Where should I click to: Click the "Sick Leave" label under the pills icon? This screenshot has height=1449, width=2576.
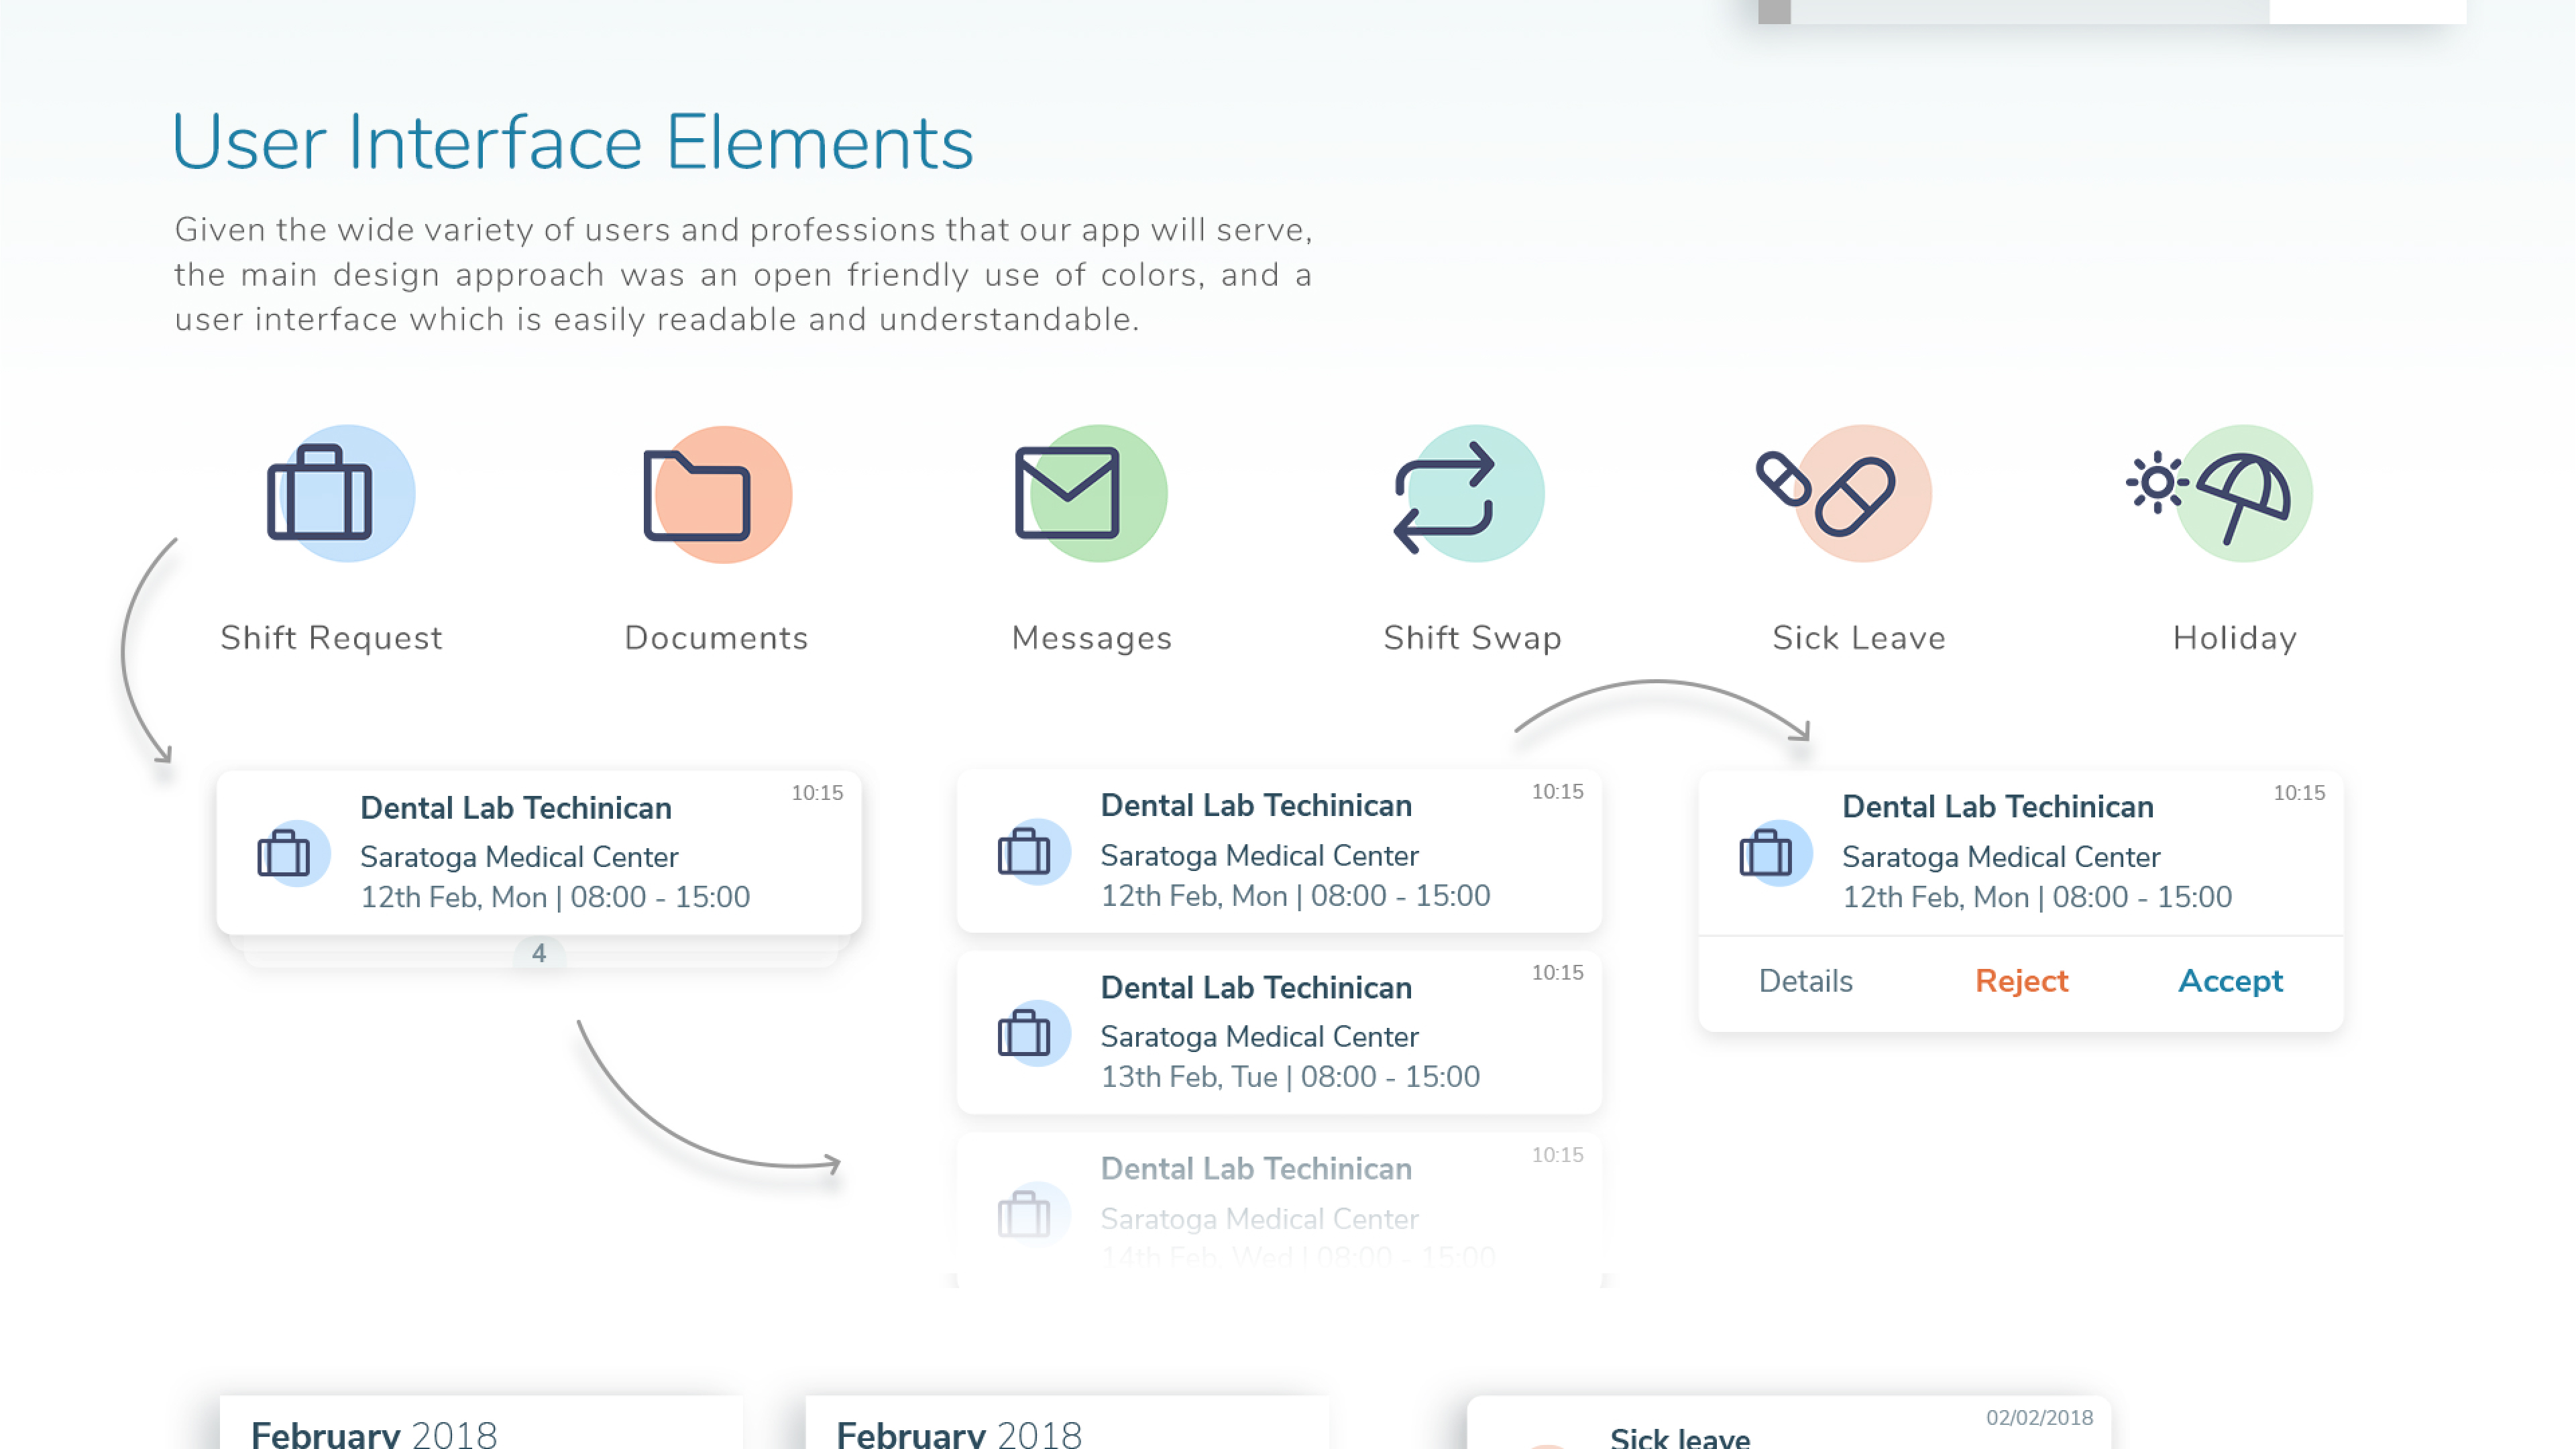coord(1859,638)
